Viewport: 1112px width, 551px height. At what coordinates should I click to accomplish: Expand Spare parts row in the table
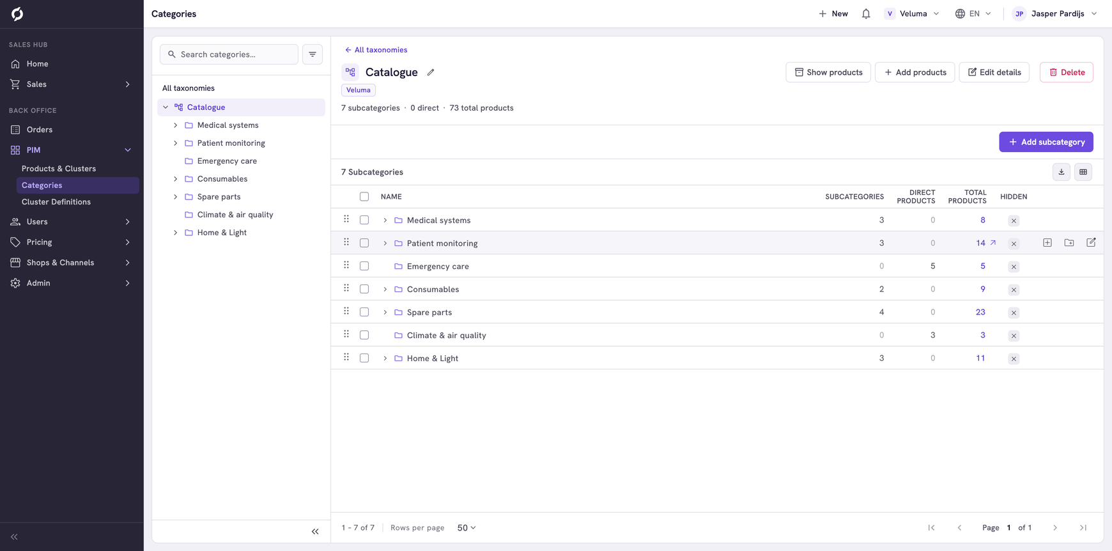pyautogui.click(x=385, y=312)
